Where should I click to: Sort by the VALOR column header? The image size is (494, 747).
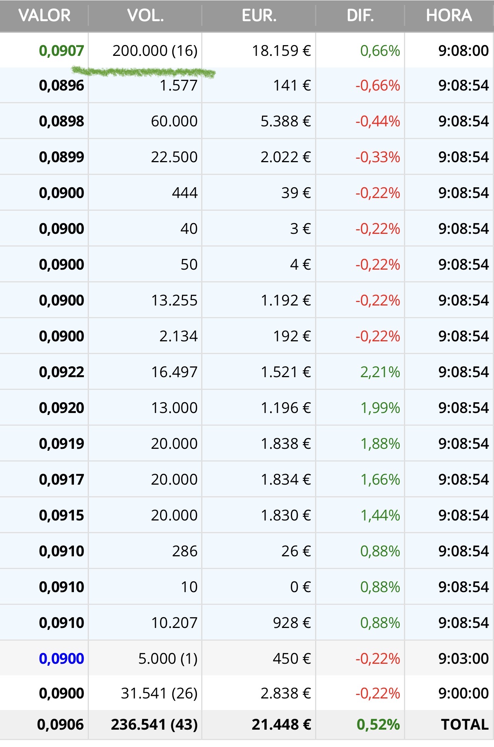44,15
